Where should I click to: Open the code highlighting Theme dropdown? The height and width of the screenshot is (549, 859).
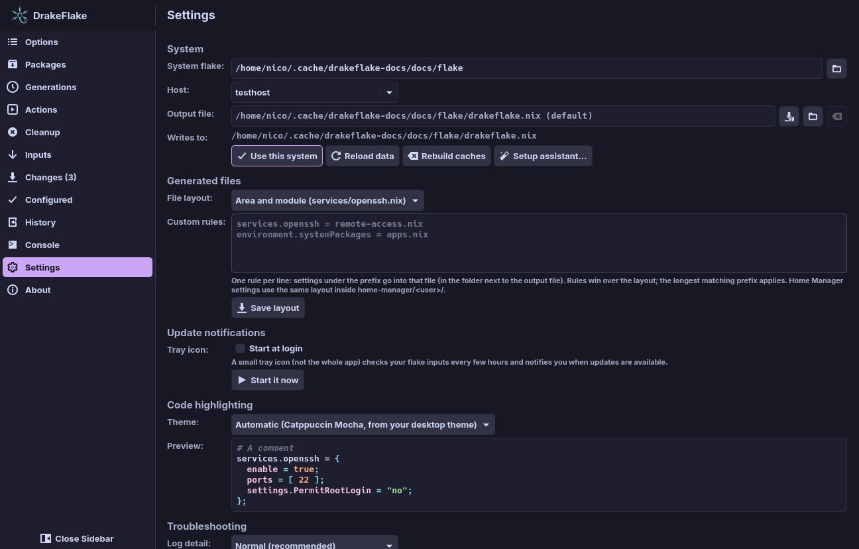(x=363, y=424)
